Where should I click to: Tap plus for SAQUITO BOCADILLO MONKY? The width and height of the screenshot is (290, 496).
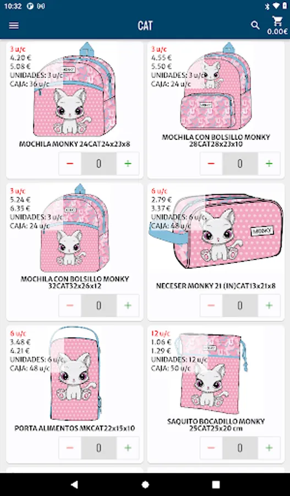pos(269,448)
